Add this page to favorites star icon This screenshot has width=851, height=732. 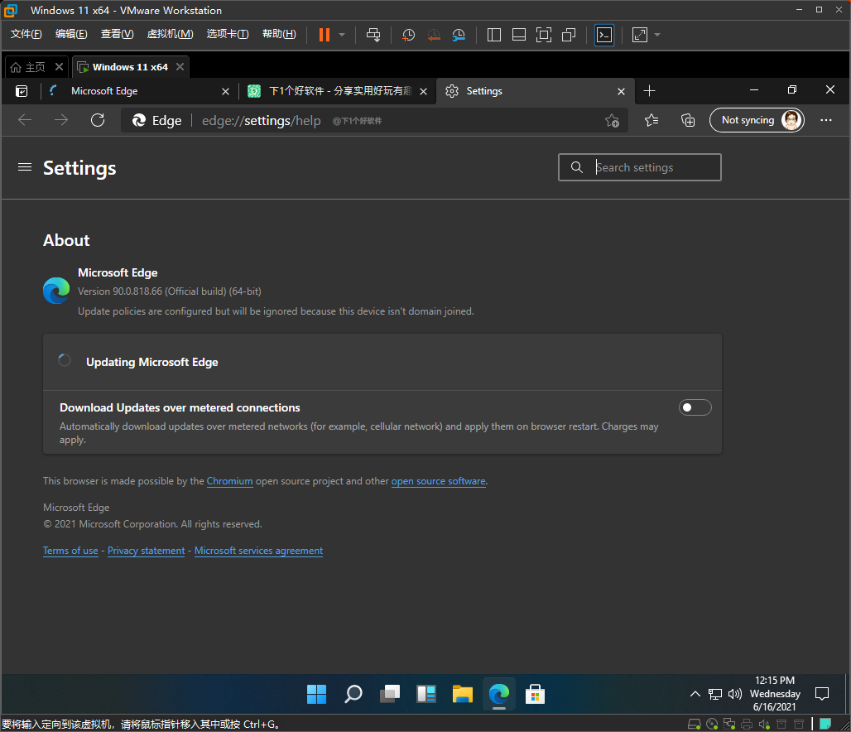(x=612, y=120)
